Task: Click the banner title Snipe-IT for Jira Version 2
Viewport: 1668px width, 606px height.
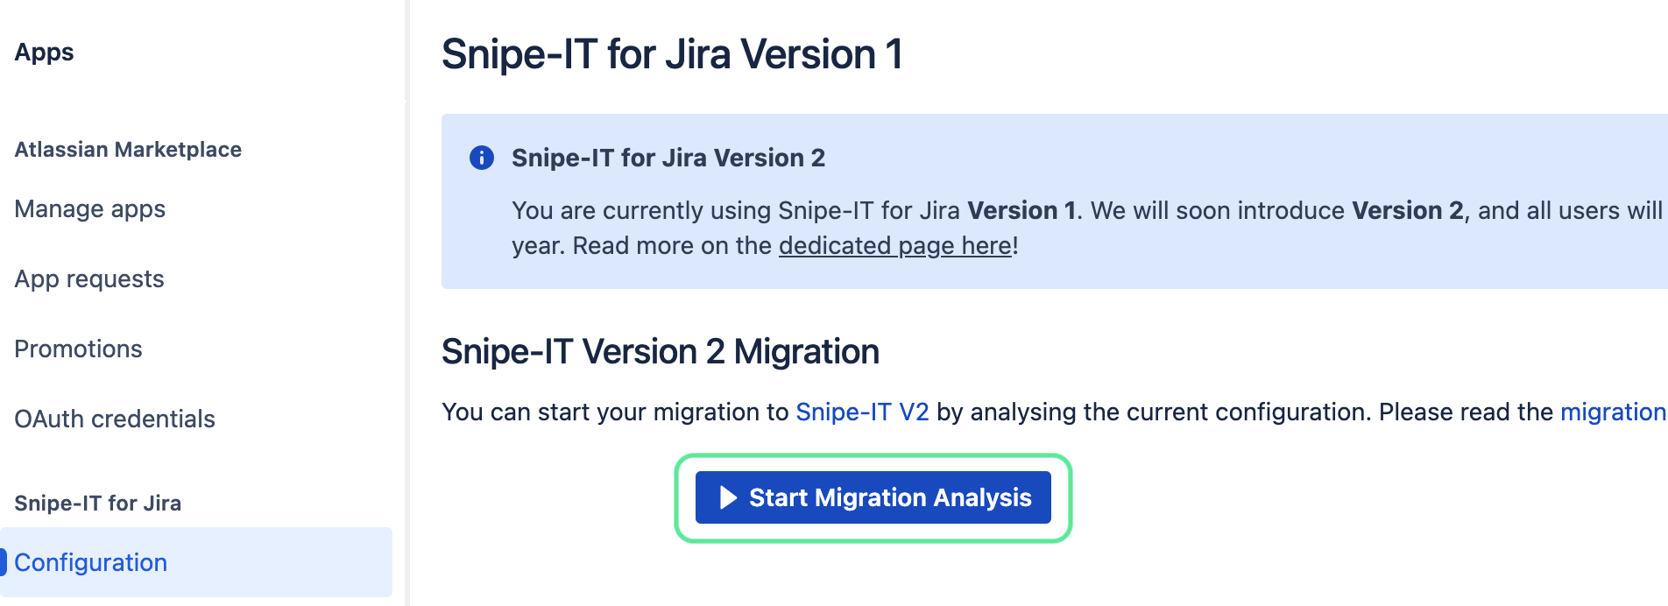Action: 668,158
